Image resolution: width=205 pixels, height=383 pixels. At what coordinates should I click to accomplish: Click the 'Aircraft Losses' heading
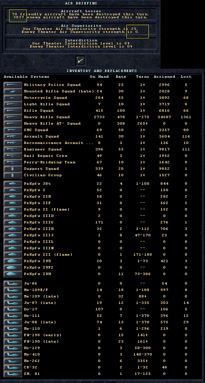pyautogui.click(x=81, y=11)
